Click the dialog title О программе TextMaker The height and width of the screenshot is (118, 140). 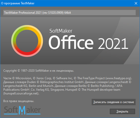pos(18,3)
